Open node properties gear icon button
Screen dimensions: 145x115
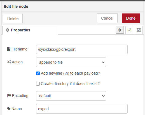tap(120, 30)
